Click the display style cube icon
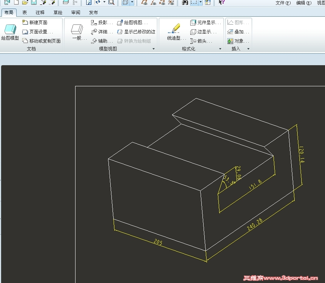Screen dimensions: 325x283 [x=125, y=2]
